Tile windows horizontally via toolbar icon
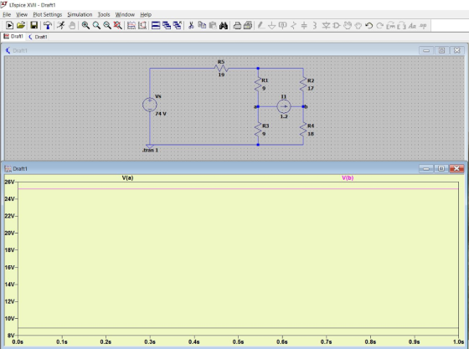This screenshot has height=349, width=469. 156,26
